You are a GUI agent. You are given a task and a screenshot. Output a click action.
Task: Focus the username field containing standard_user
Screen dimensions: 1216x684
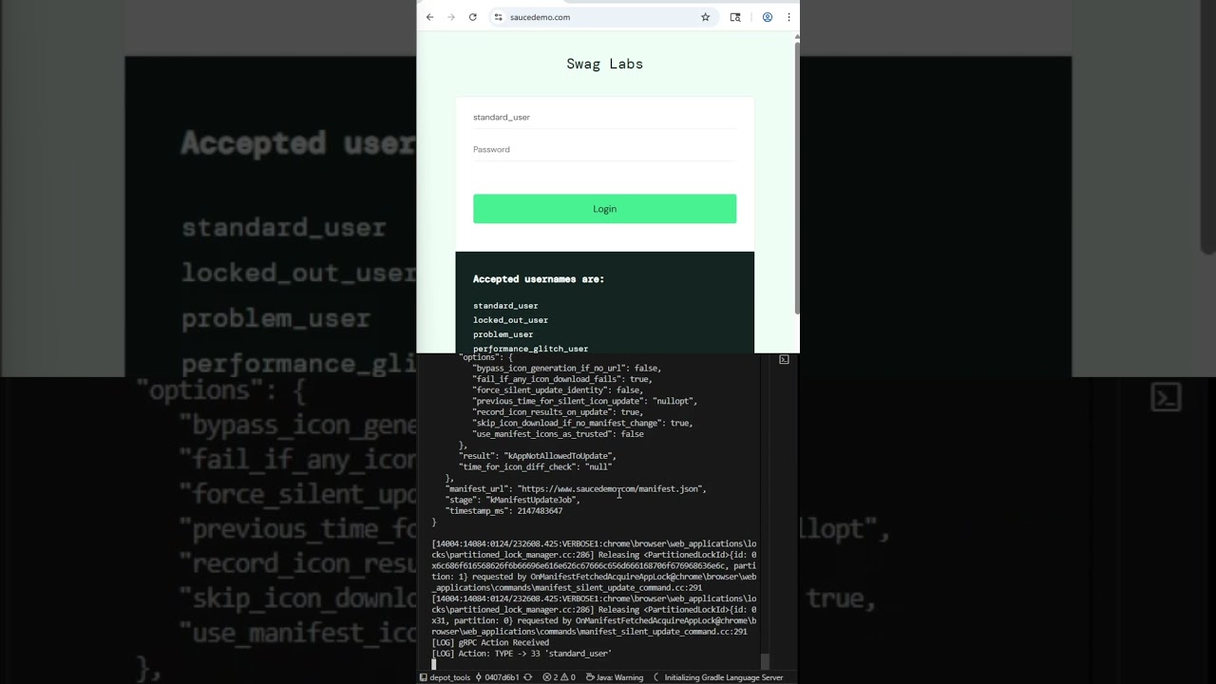point(604,117)
